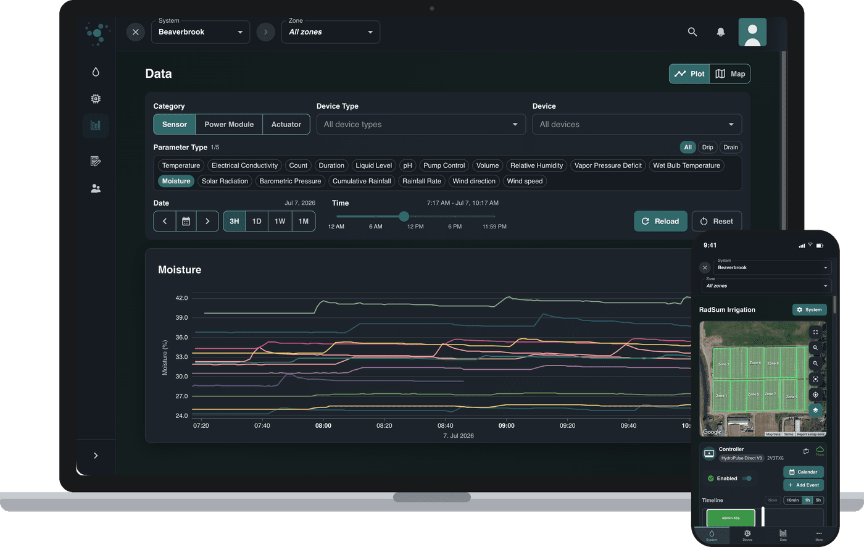Image resolution: width=864 pixels, height=547 pixels.
Task: Expand the sidebar with bottom chevron
Action: tap(96, 456)
